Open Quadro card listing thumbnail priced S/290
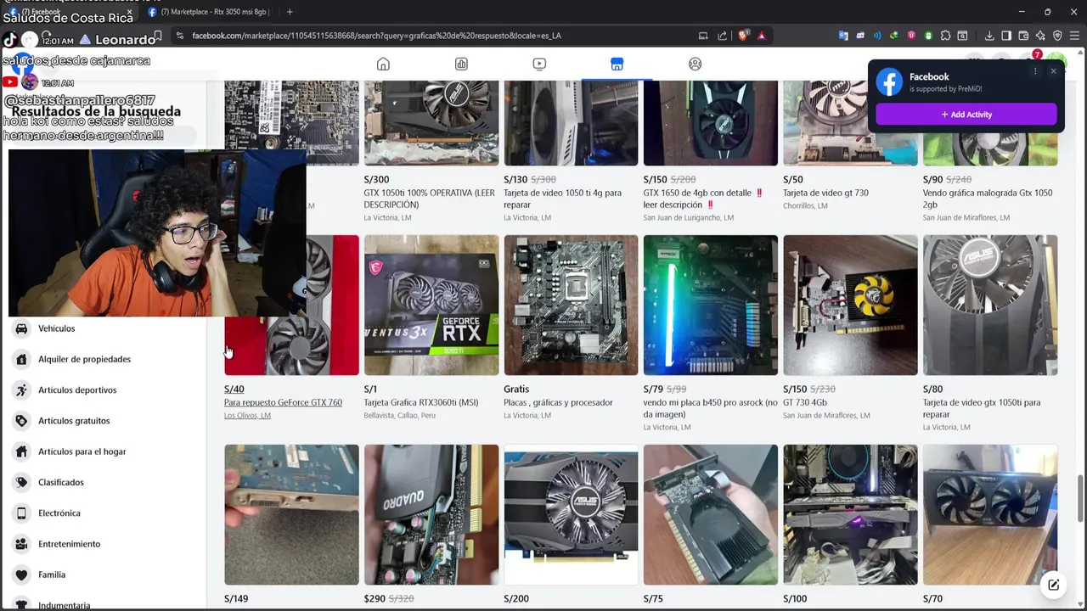 (431, 514)
